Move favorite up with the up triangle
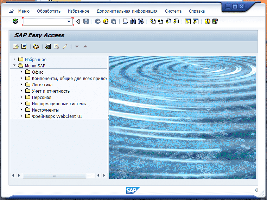Image resolution: width=267 pixels, height=200 pixels. click(x=85, y=46)
